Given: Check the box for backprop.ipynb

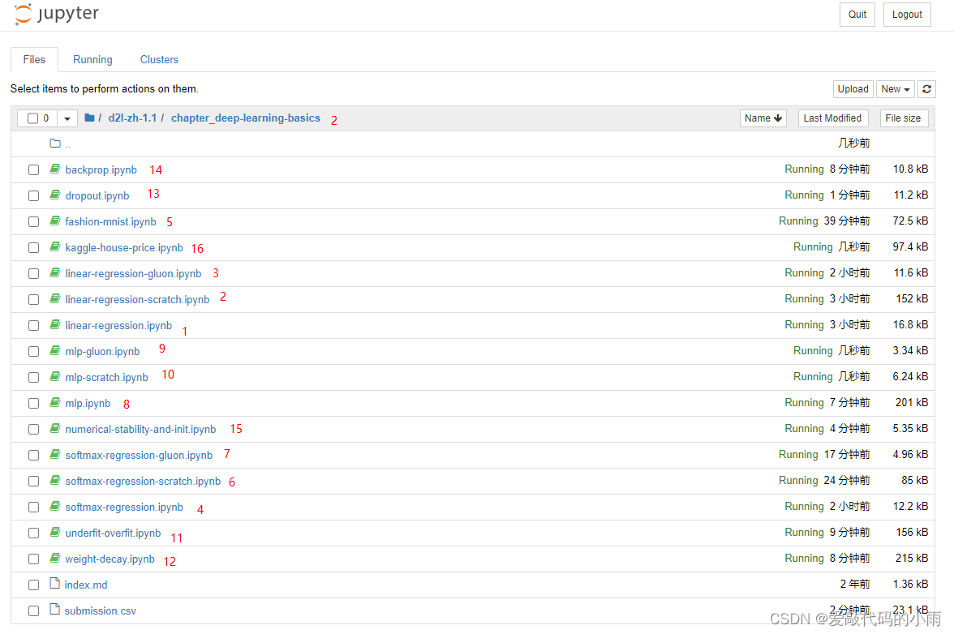Looking at the screenshot, I should click(x=33, y=170).
